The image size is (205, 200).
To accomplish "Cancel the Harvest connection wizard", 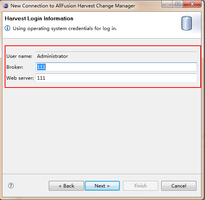I will coord(179,186).
